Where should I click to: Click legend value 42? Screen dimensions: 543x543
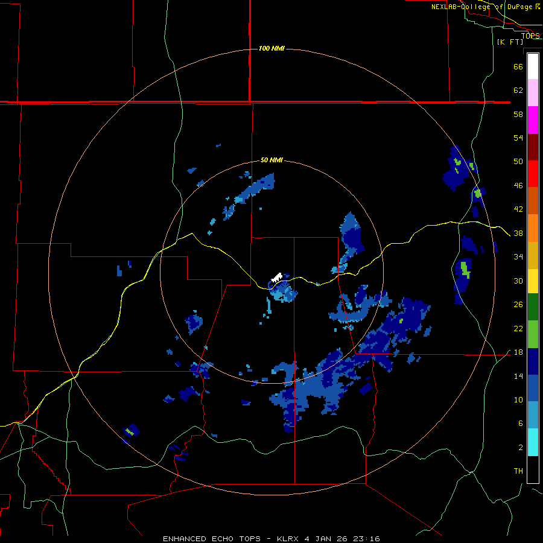coord(518,209)
